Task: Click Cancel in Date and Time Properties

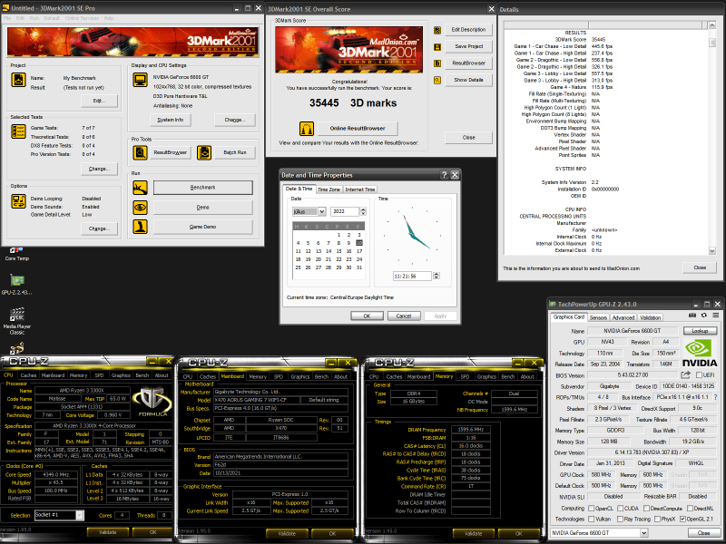Action: (404, 316)
